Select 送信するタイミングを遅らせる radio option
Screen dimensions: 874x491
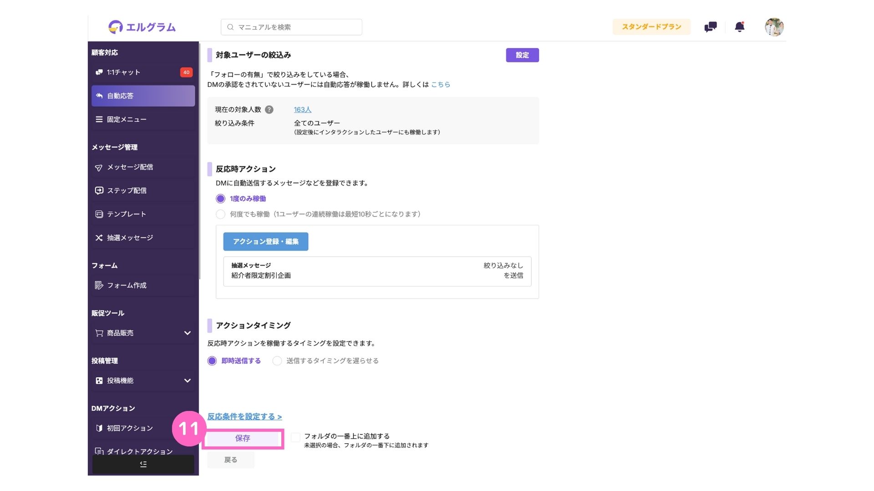point(277,361)
